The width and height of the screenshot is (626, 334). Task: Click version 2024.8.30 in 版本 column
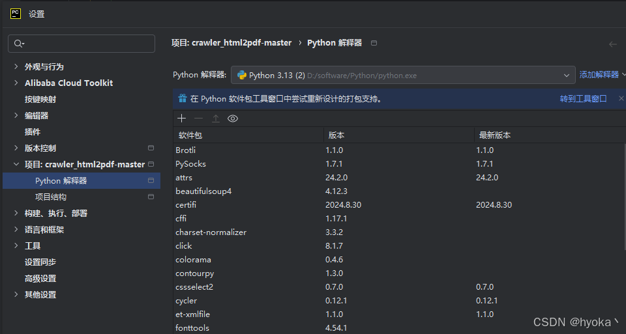[x=344, y=205]
